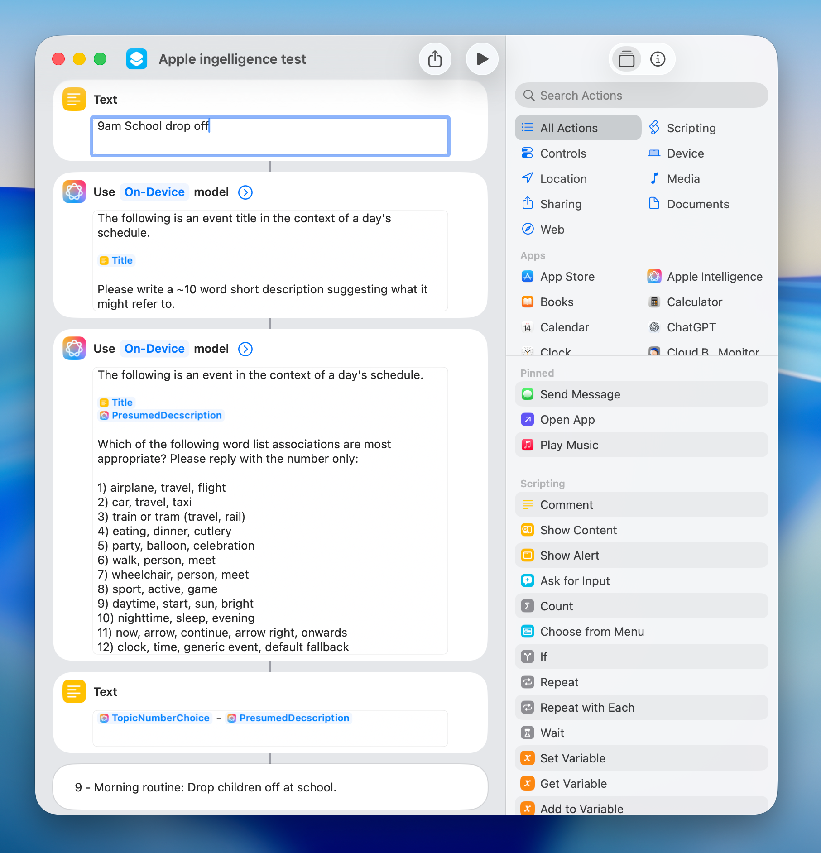Click the Calendar app icon
This screenshot has height=853, width=821.
(x=527, y=327)
